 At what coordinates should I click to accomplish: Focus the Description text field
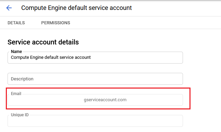(95, 79)
